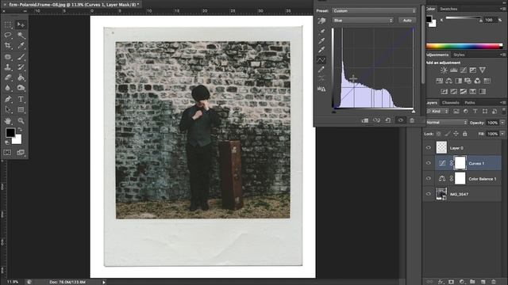This screenshot has width=508, height=285.
Task: Click the foreground color swatch in toolbox
Action: tap(10, 132)
